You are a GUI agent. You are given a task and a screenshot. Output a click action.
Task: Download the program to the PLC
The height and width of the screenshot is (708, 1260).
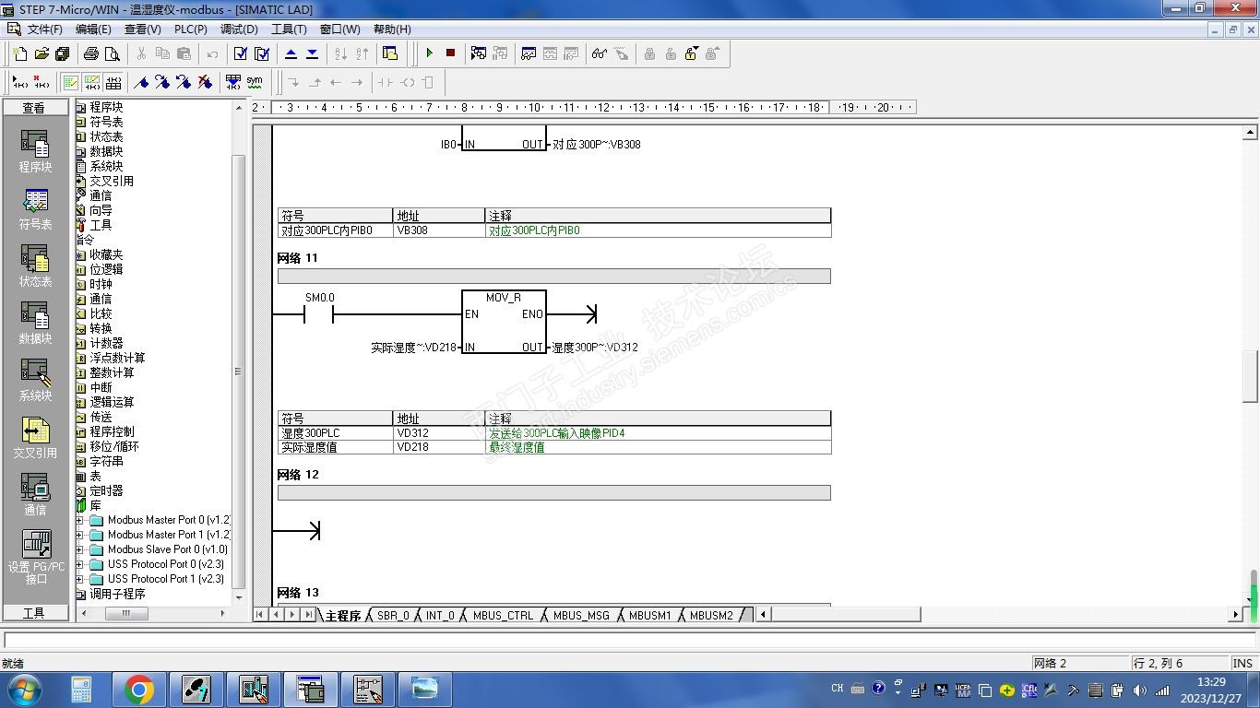pyautogui.click(x=312, y=53)
